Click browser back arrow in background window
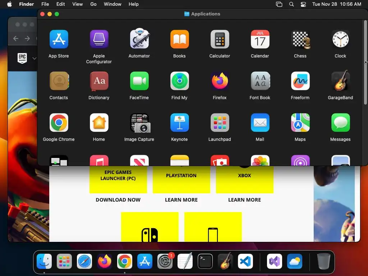Image resolution: width=368 pixels, height=276 pixels. [16, 38]
